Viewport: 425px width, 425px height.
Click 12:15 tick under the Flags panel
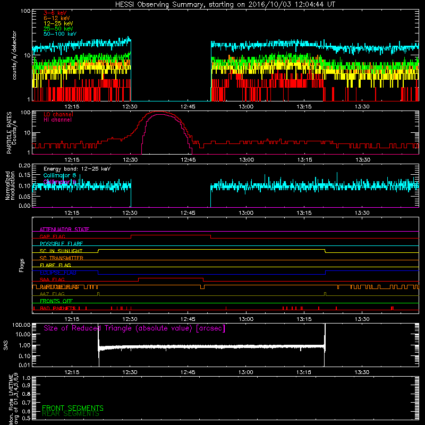pyautogui.click(x=72, y=319)
